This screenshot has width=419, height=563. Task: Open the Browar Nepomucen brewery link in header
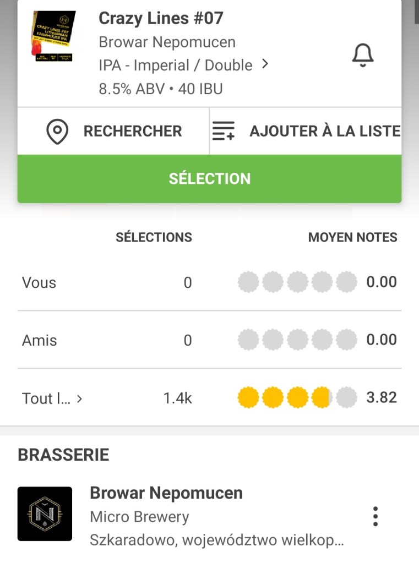pyautogui.click(x=167, y=42)
